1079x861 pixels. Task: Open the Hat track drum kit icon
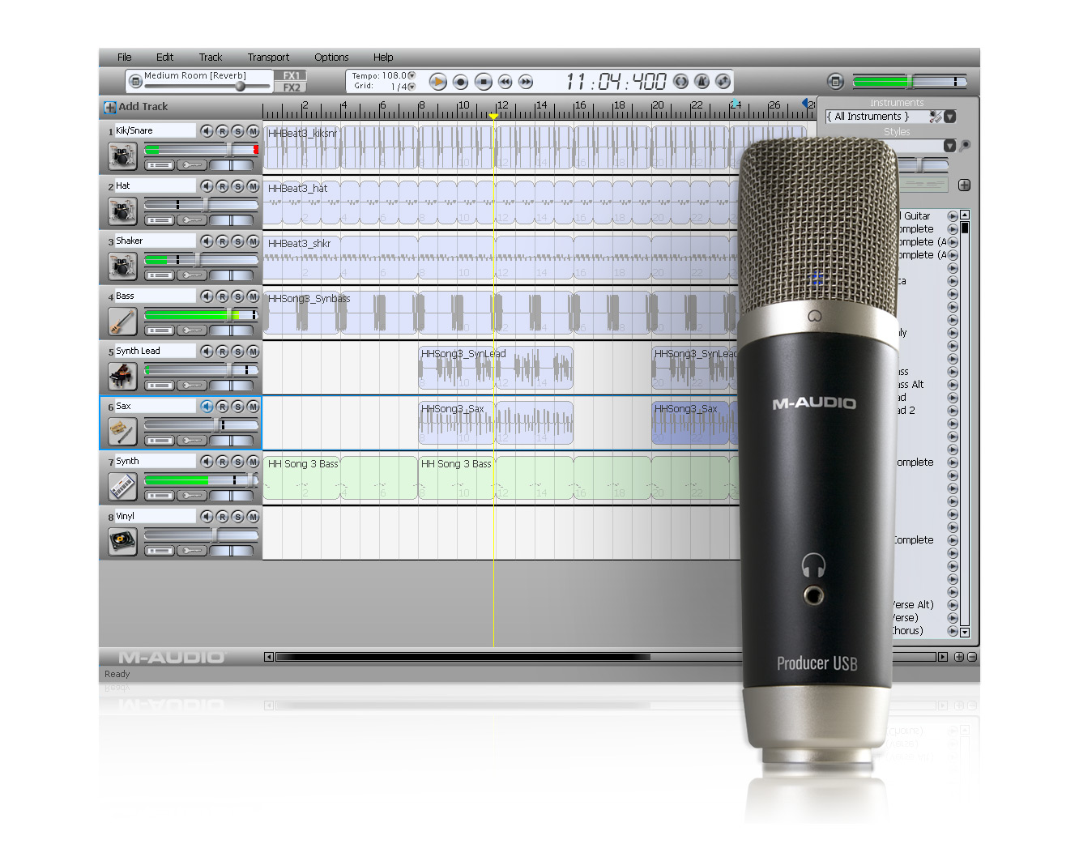click(x=122, y=211)
